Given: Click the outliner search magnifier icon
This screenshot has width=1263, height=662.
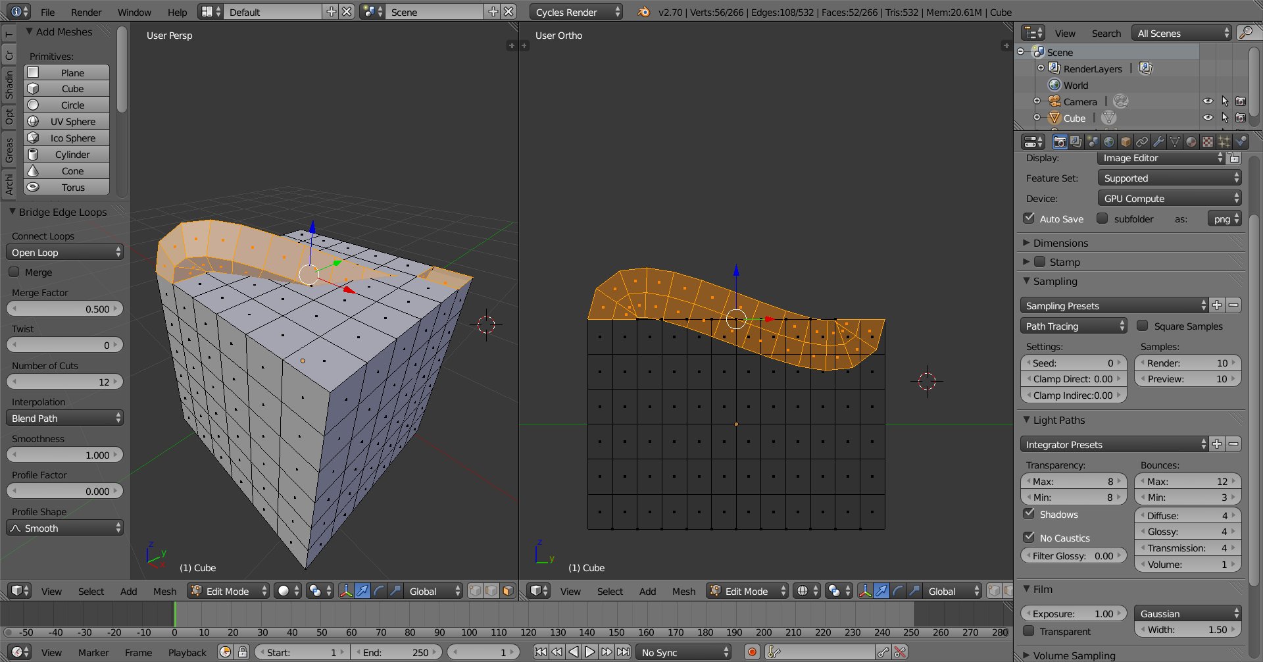Looking at the screenshot, I should [1245, 33].
